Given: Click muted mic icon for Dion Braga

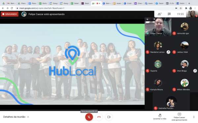Looking at the screenshot, I should click(x=174, y=71).
